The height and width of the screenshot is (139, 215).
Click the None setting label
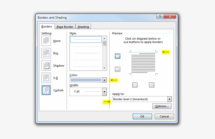click(57, 41)
